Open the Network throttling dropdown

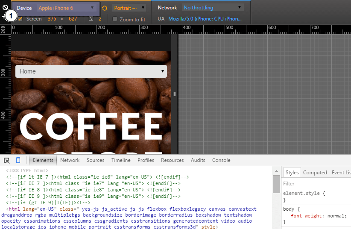point(212,8)
